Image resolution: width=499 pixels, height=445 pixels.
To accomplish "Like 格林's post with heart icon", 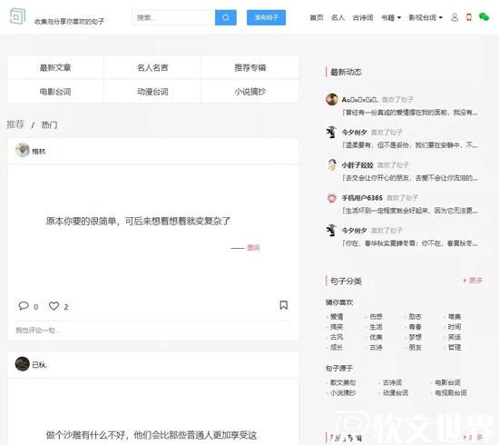I will [54, 306].
